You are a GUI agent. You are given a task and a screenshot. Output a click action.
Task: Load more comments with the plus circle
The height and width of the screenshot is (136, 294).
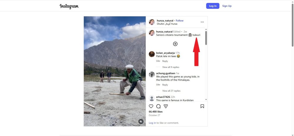click(175, 44)
